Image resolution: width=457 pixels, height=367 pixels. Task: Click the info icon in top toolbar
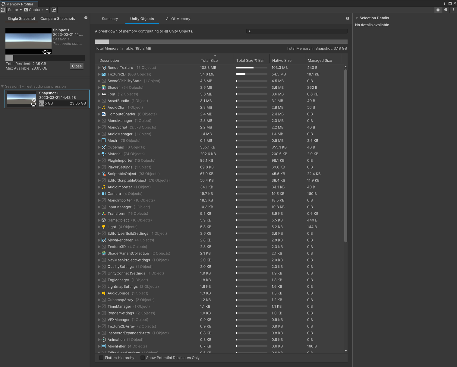click(438, 10)
